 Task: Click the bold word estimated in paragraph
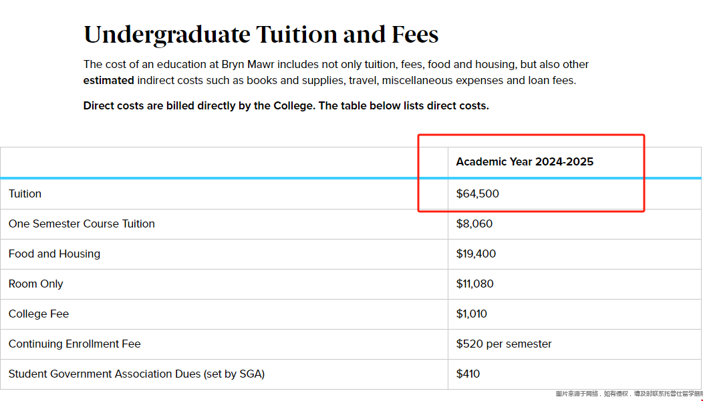108,81
